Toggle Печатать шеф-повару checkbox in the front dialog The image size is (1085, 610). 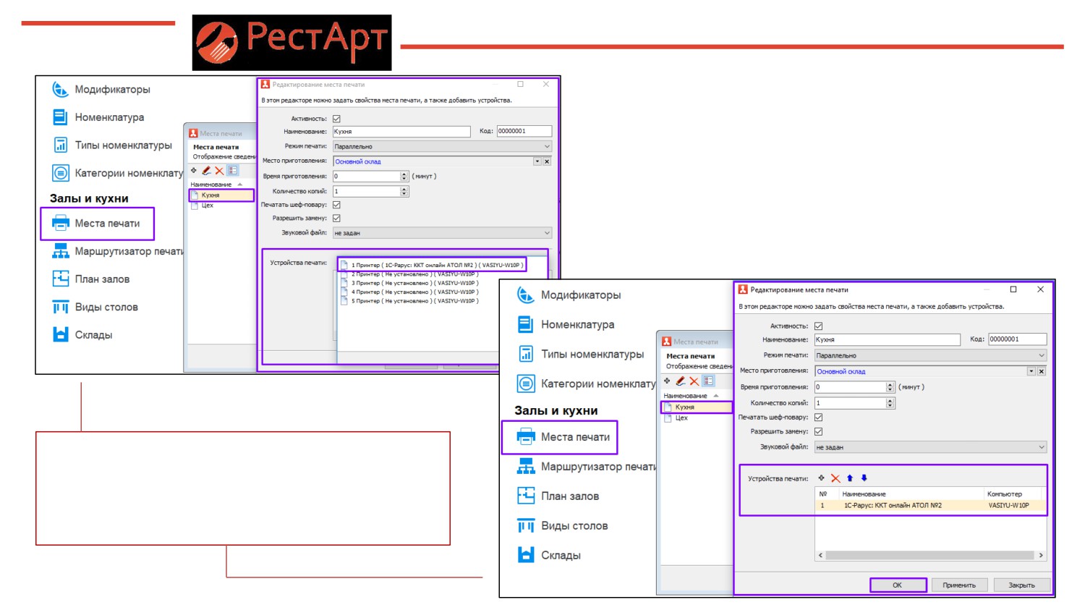point(818,418)
